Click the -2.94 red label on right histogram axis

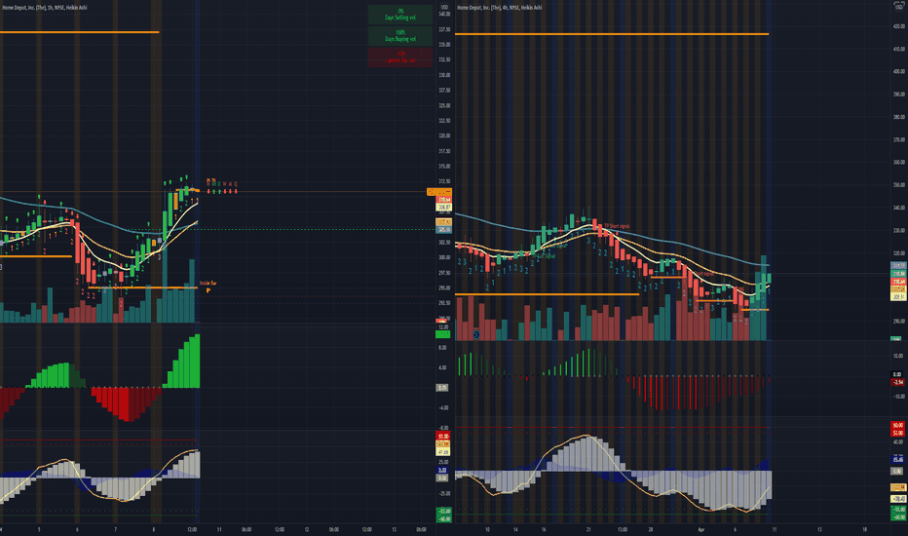coord(898,382)
